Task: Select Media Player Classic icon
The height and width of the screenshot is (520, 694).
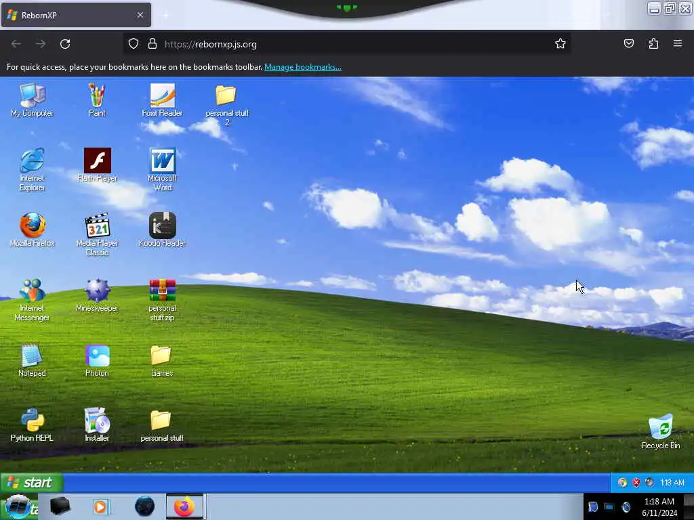Action: coord(97,235)
